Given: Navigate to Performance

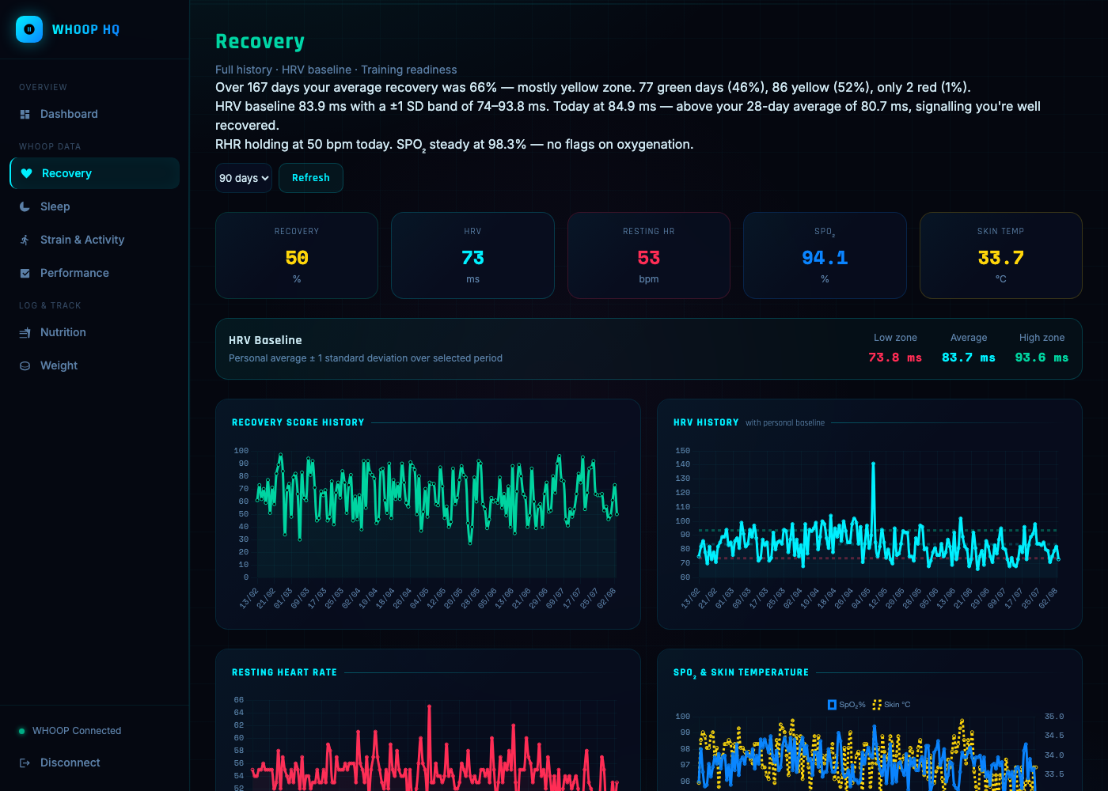Looking at the screenshot, I should tap(94, 273).
